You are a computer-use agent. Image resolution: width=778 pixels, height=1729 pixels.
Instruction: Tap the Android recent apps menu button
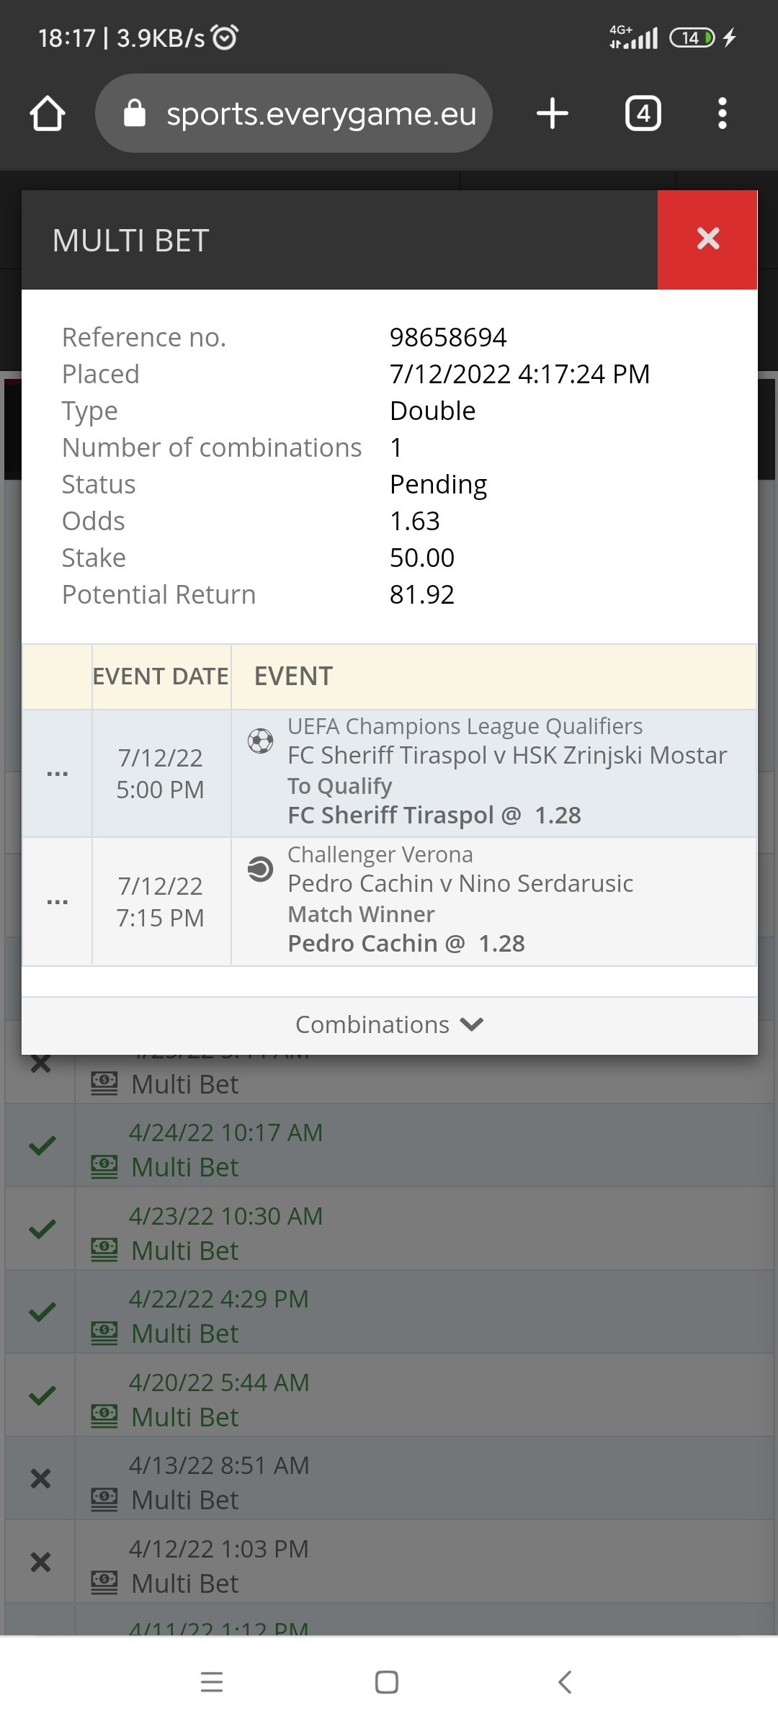[212, 1682]
